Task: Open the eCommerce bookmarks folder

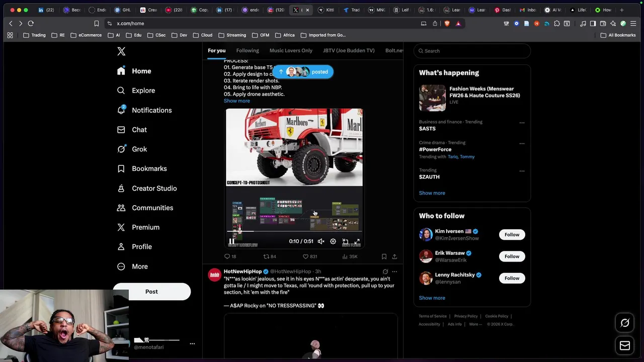Action: click(86, 35)
